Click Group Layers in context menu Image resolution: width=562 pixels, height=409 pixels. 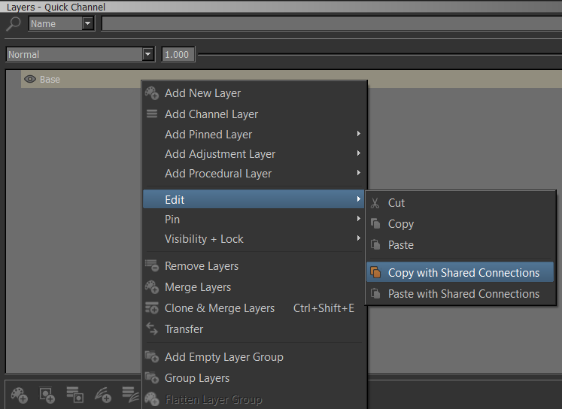click(x=197, y=378)
